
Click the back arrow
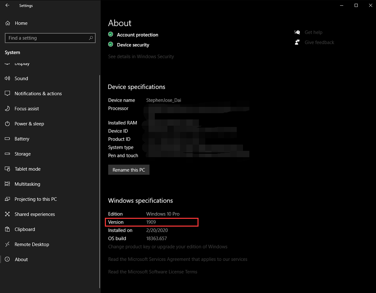click(7, 5)
